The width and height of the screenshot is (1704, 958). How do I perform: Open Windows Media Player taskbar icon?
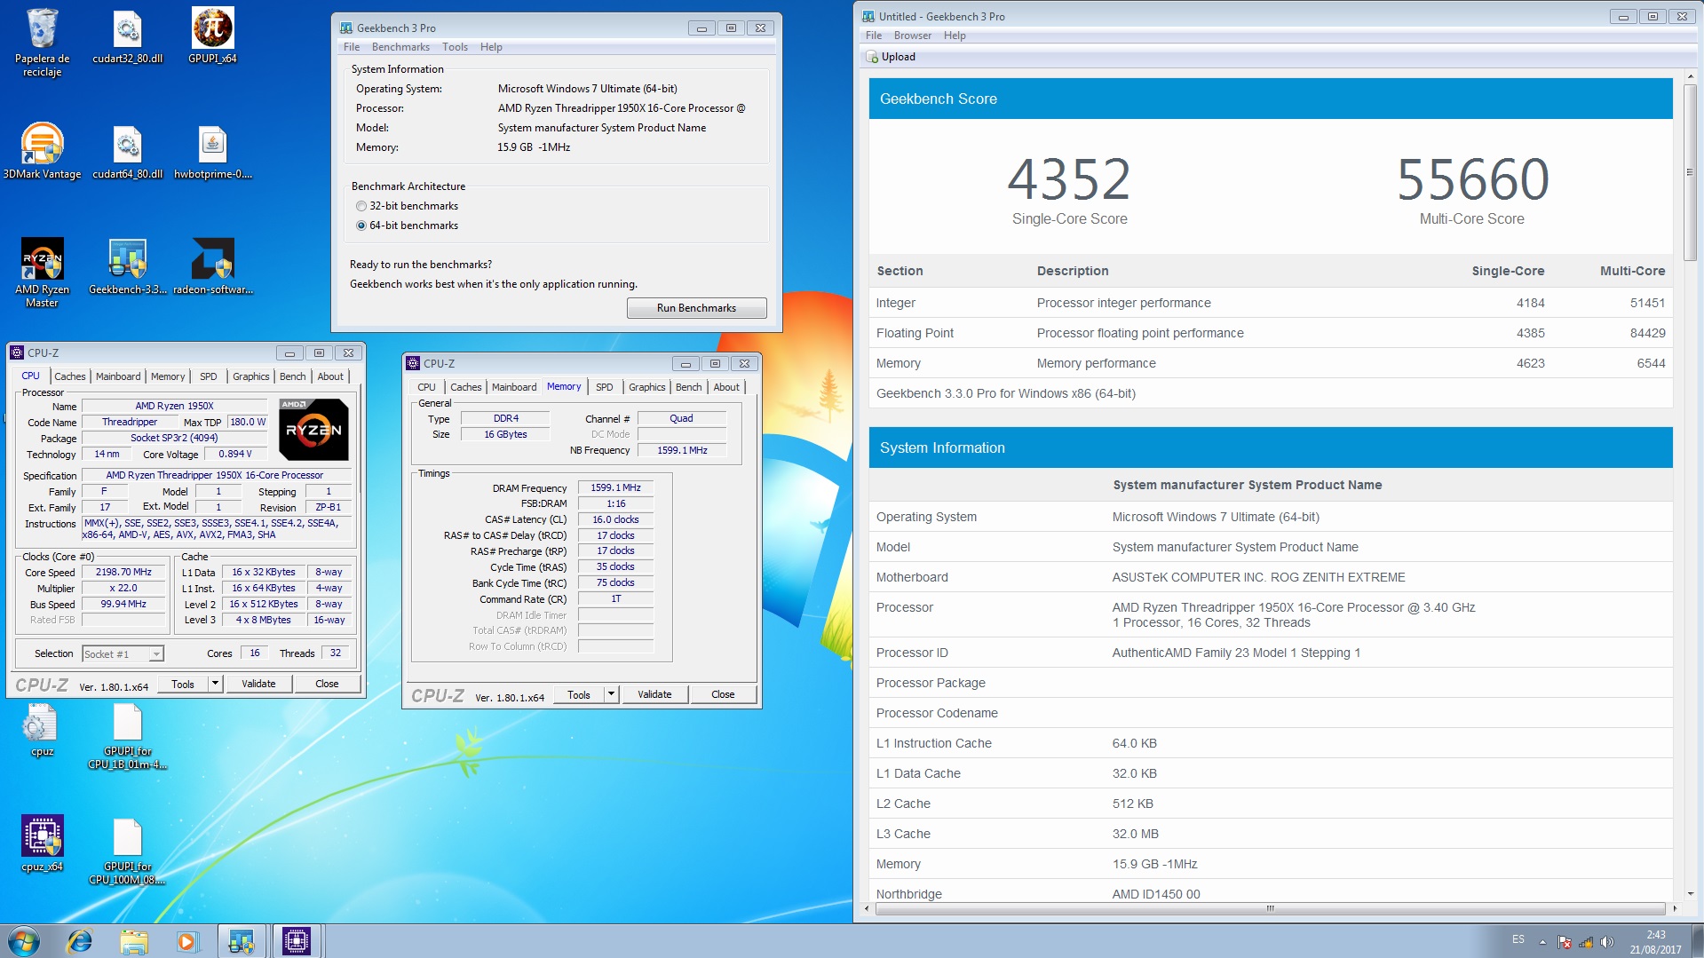(186, 941)
